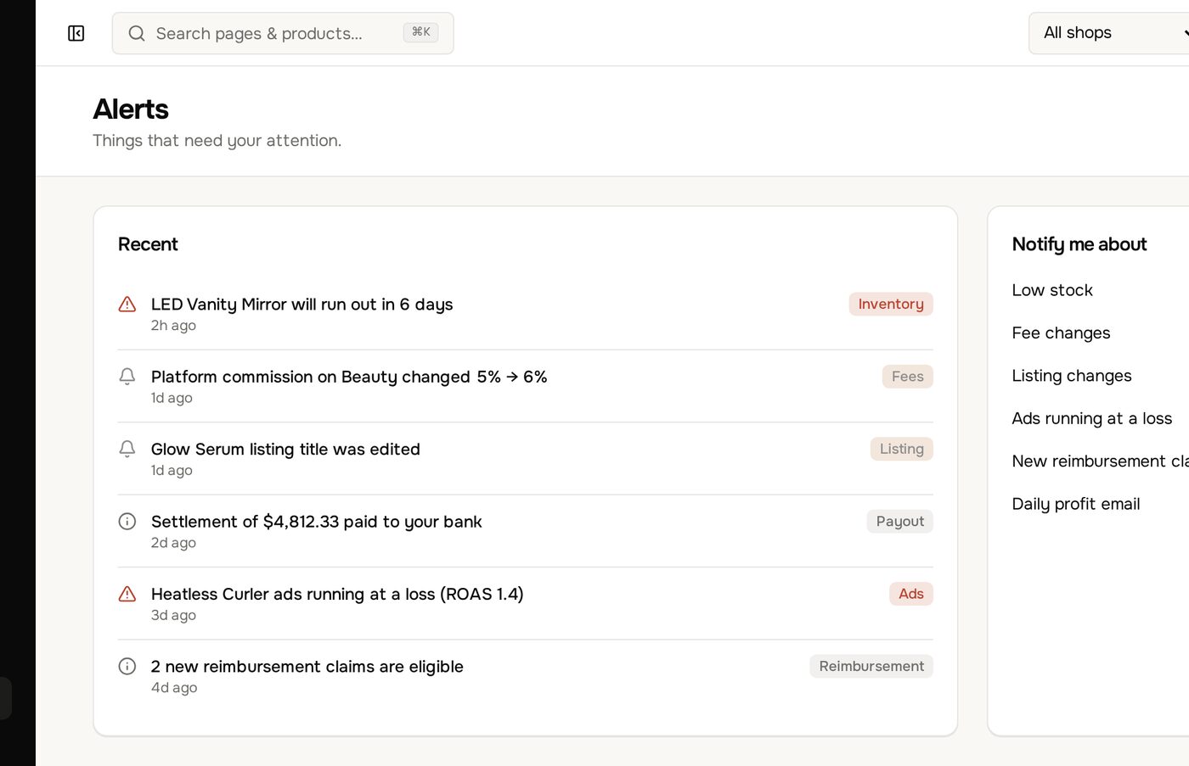Click the 2h ago timestamp

point(173,326)
